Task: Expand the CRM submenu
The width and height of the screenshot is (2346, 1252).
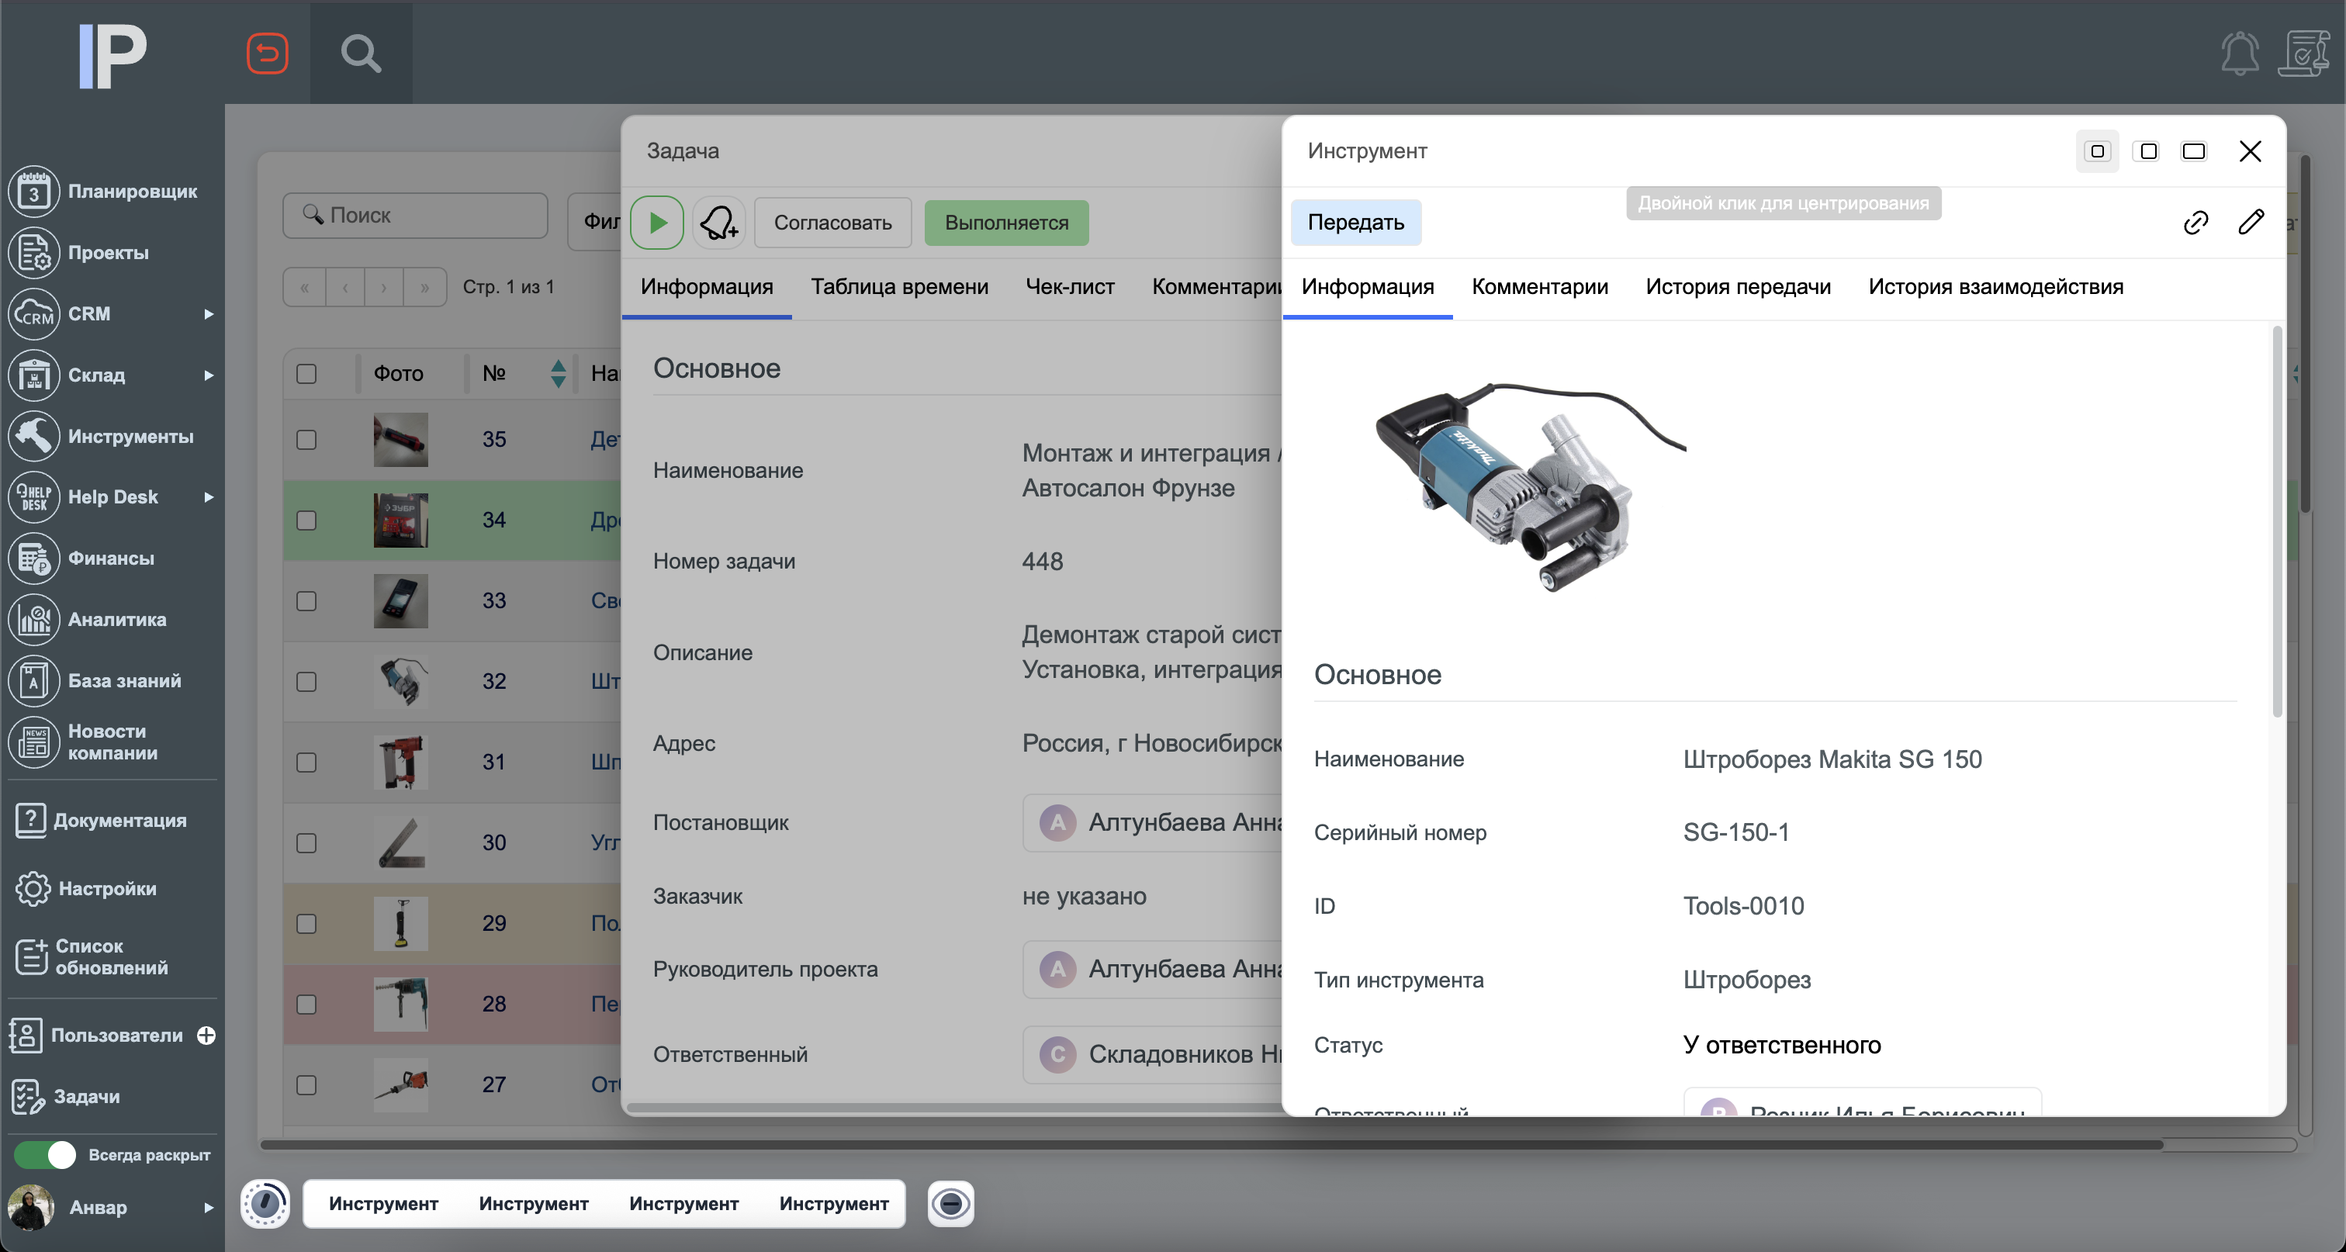Action: 210,314
